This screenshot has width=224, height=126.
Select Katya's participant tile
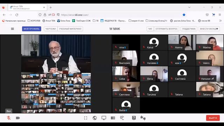pos(154,42)
